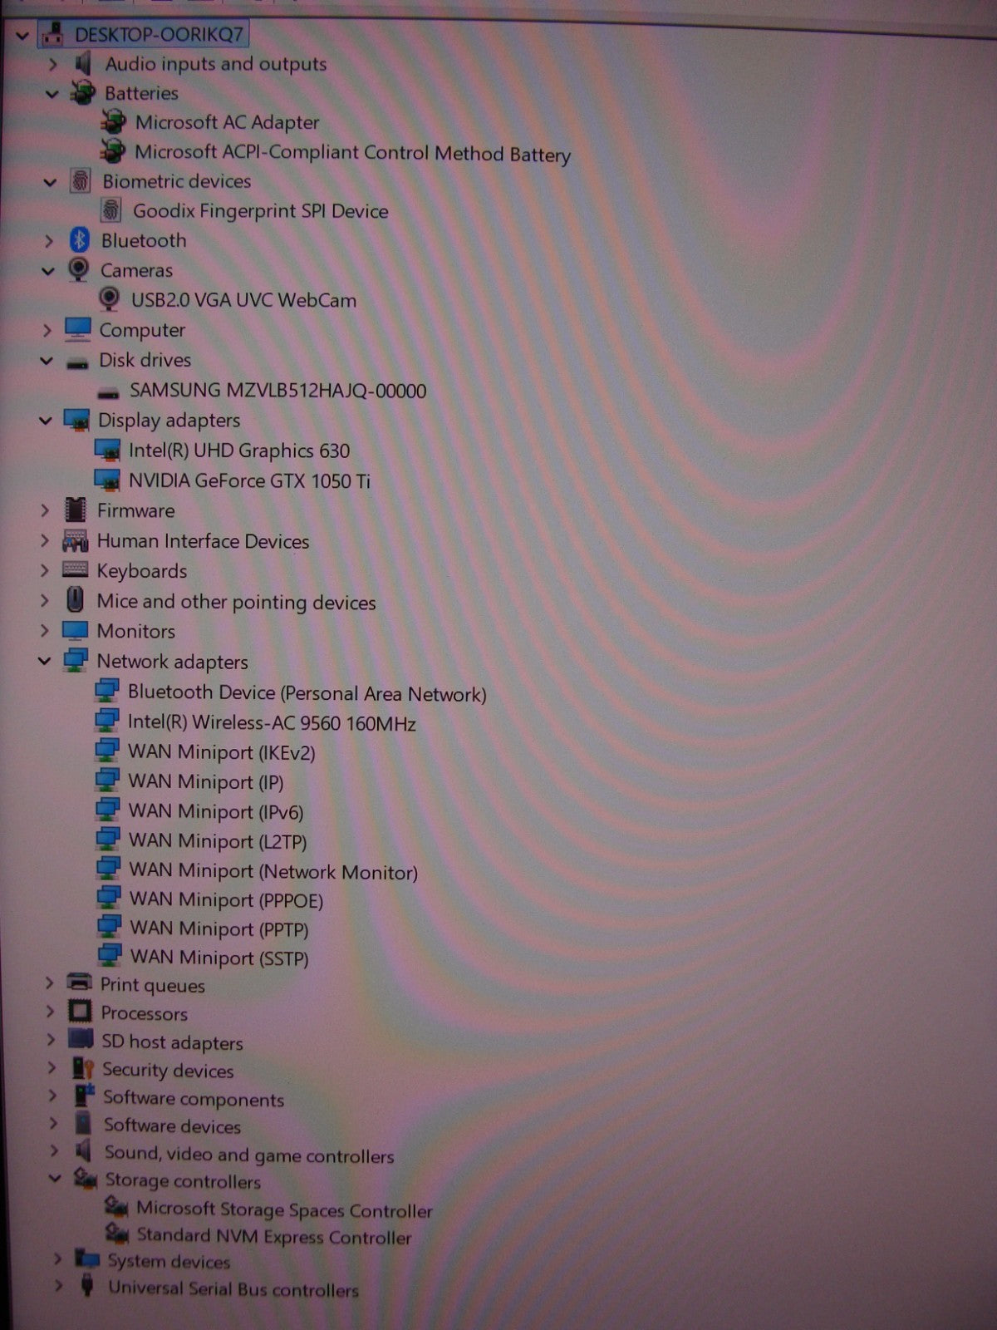Collapse the Network adapters category
Image resolution: width=997 pixels, height=1330 pixels.
(44, 662)
